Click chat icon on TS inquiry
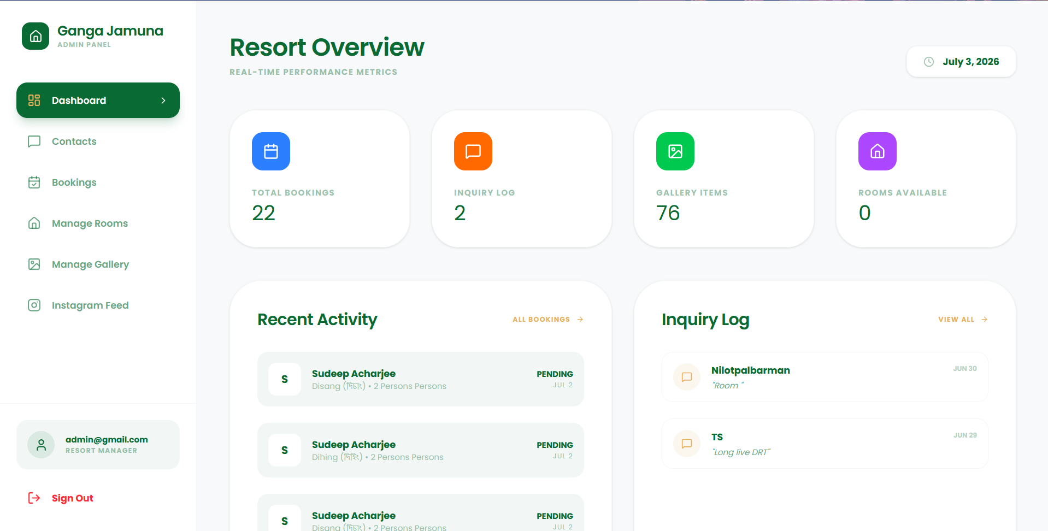1048x531 pixels. 687,444
